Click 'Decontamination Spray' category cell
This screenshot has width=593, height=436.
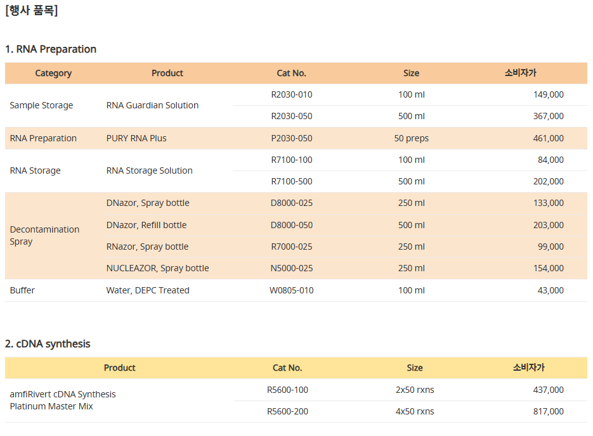[44, 235]
